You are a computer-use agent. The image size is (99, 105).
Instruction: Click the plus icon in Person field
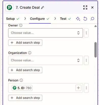78,88
